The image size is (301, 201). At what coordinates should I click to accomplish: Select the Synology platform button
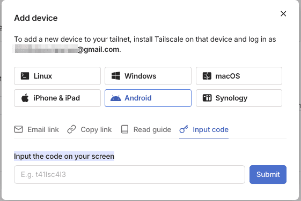tap(239, 98)
